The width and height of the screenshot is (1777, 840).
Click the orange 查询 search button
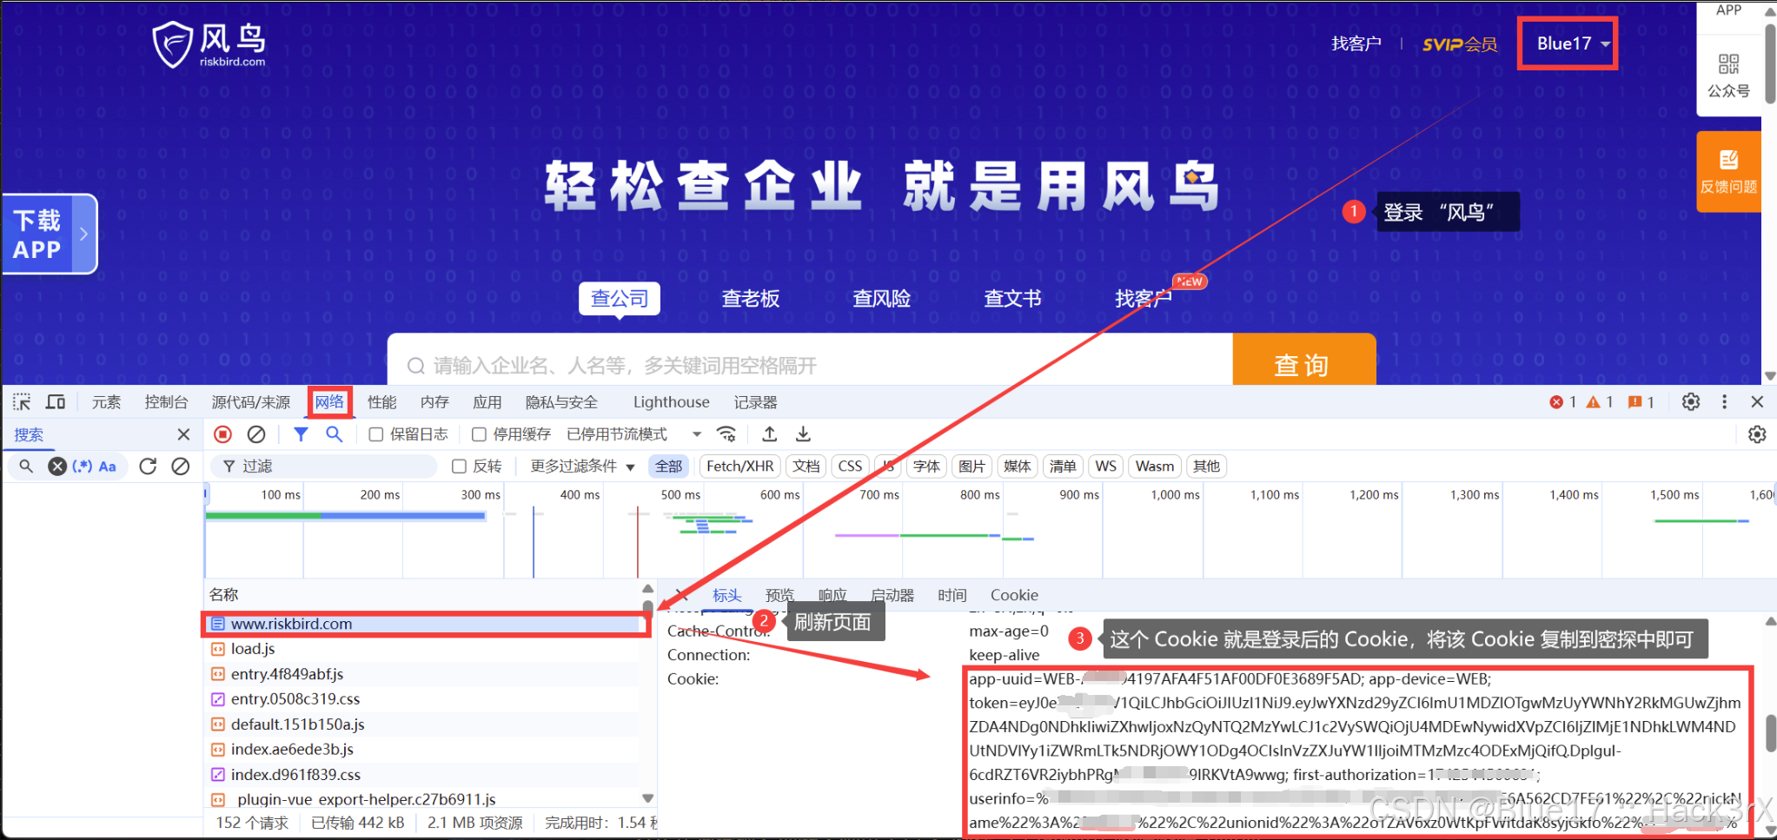[1303, 360]
